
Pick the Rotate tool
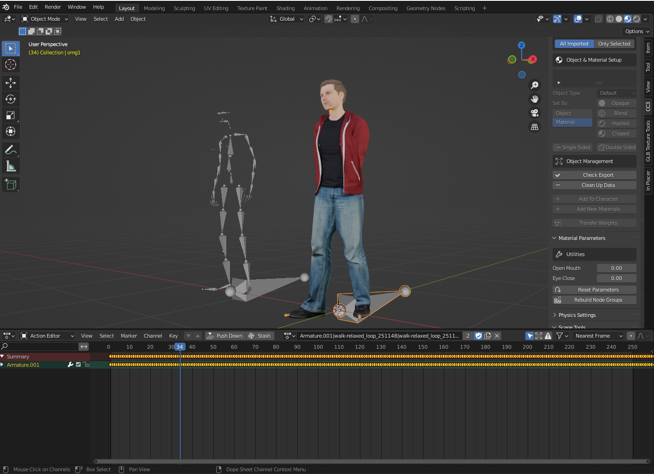pos(11,99)
